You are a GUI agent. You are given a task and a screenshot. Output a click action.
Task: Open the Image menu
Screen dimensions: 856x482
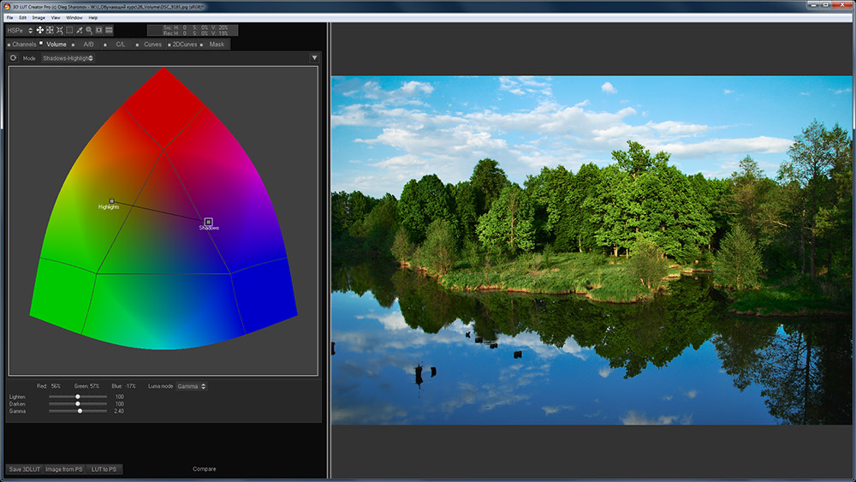[x=39, y=17]
